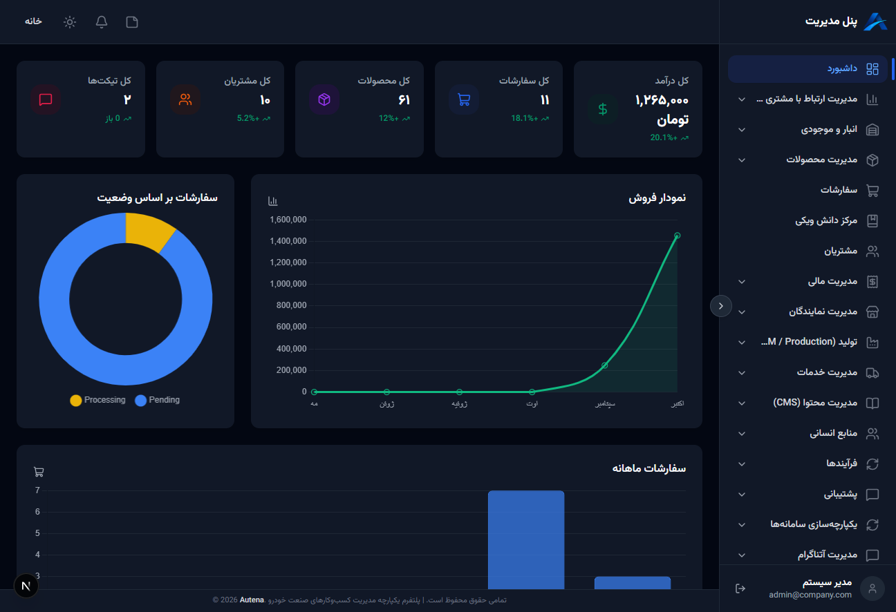The height and width of the screenshot is (612, 896).
Task: Click the yellow Processing donut segment
Action: point(149,229)
